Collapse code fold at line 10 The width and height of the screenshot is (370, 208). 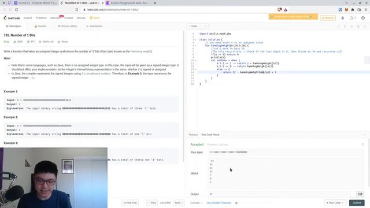[195, 61]
